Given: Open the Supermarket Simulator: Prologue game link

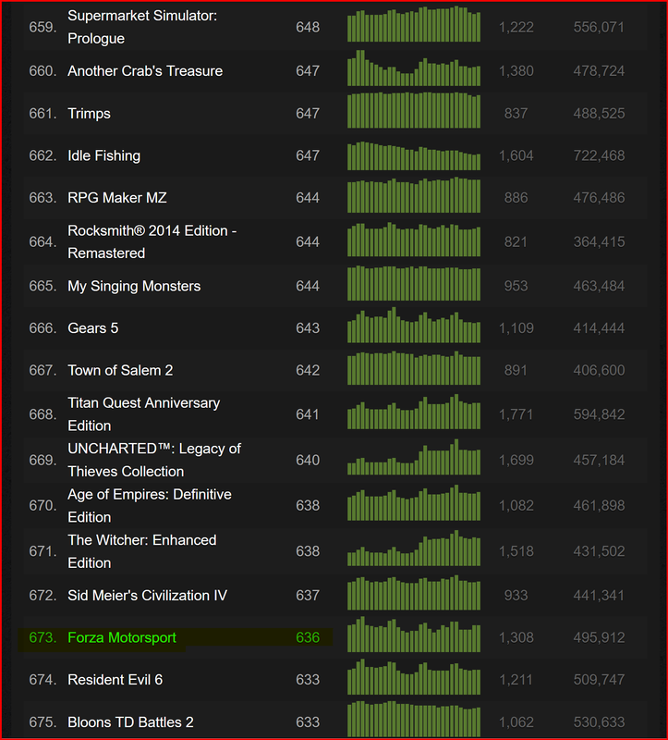Looking at the screenshot, I should tap(142, 27).
